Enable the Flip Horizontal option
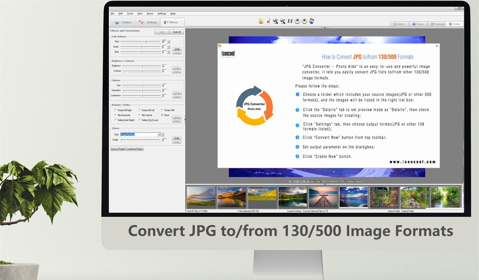Image resolution: width=479 pixels, height=280 pixels. pyautogui.click(x=116, y=115)
